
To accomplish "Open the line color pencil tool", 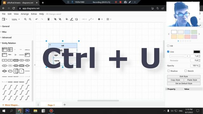I will pyautogui.click(x=72, y=19).
